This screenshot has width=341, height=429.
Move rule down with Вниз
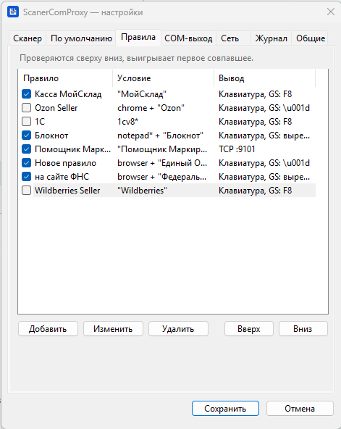tap(303, 328)
